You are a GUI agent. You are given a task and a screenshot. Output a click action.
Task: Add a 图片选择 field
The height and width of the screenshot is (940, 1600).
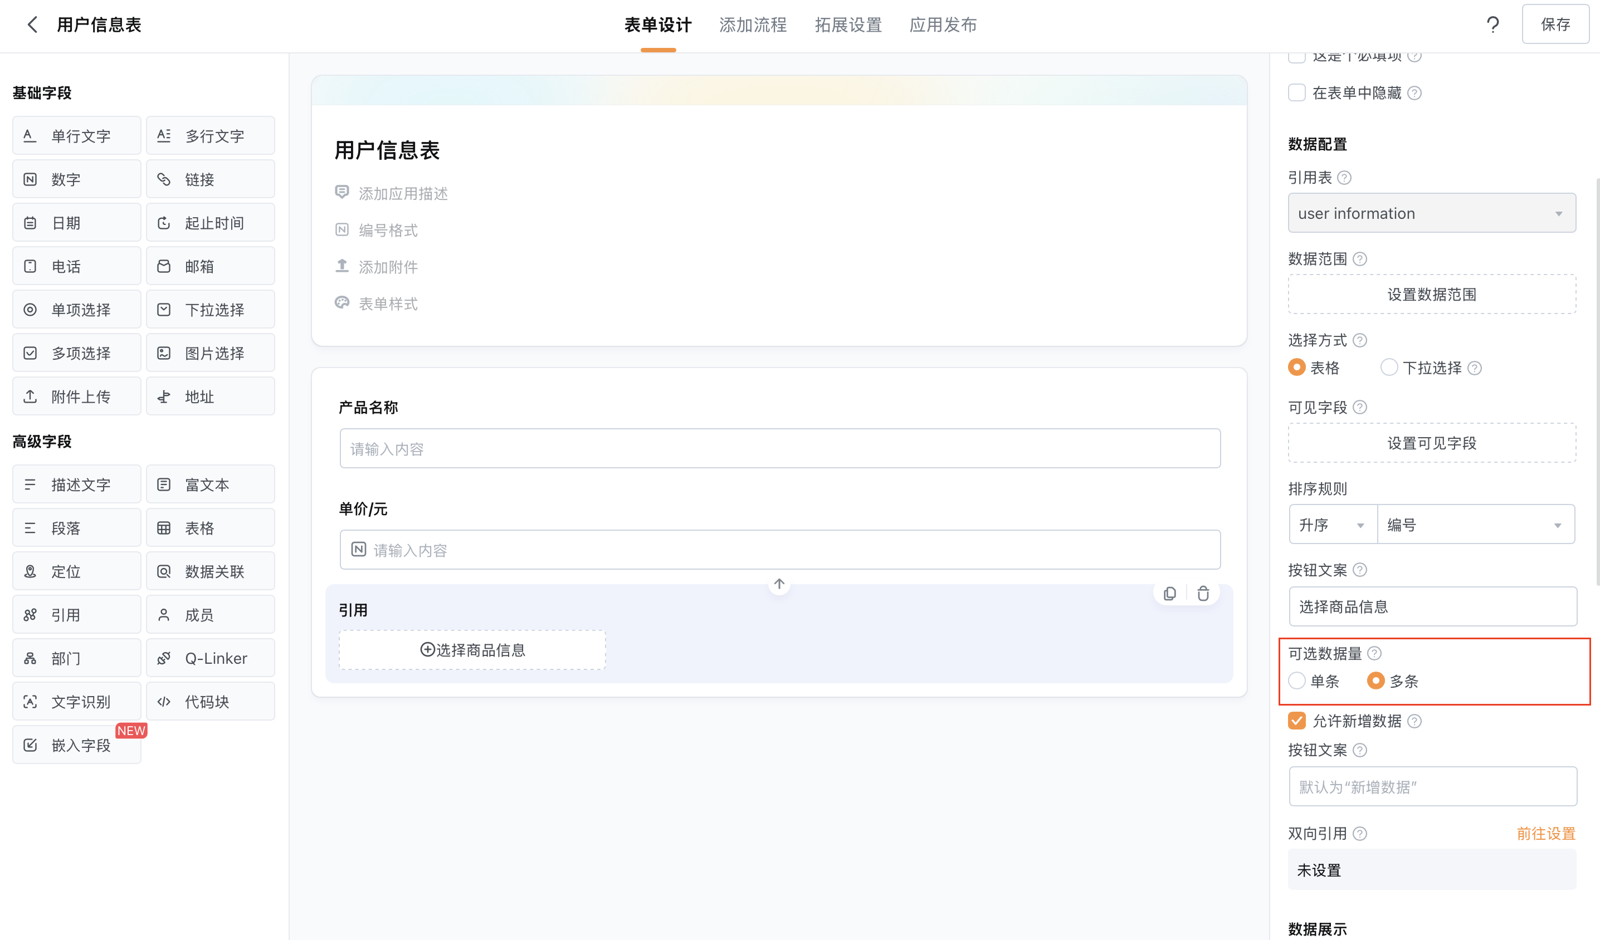pyautogui.click(x=210, y=353)
